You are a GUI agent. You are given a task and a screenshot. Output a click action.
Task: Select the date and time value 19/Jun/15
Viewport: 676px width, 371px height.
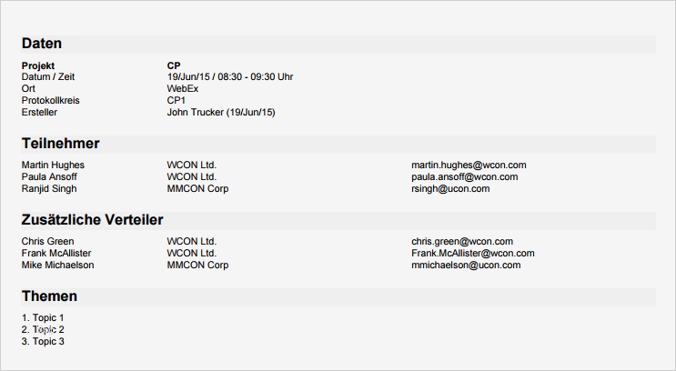[230, 77]
